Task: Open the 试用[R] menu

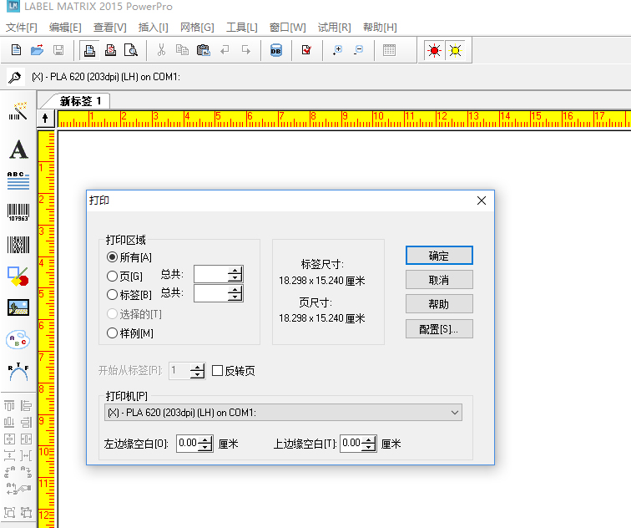Action: pos(335,28)
